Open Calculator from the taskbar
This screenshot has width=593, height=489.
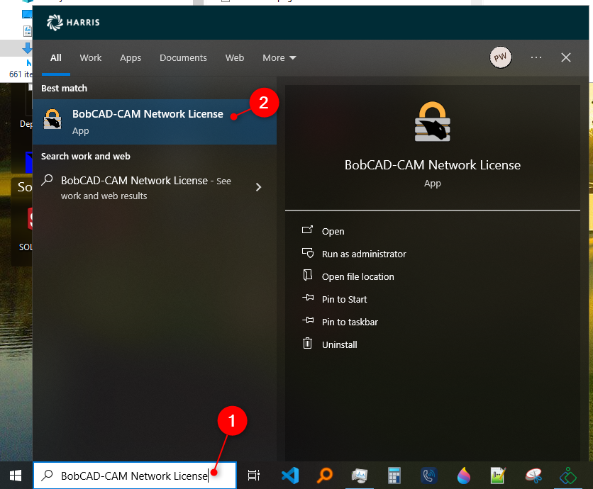tap(394, 476)
